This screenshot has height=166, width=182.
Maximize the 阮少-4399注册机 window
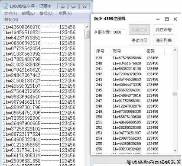[167, 19]
